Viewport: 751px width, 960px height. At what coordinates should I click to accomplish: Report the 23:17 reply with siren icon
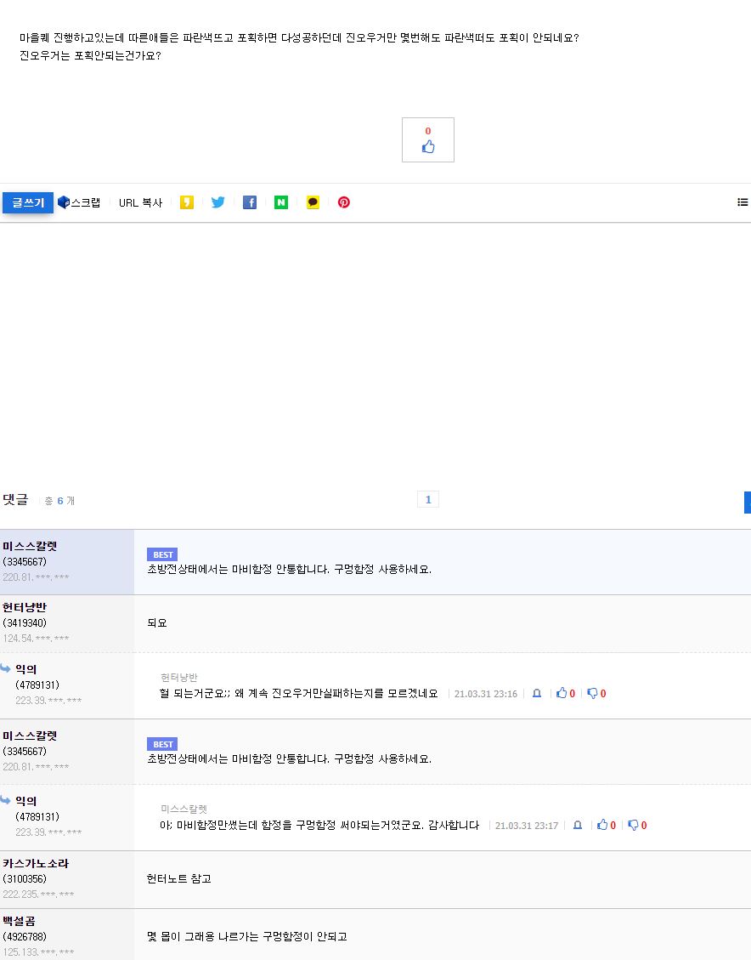click(x=578, y=826)
